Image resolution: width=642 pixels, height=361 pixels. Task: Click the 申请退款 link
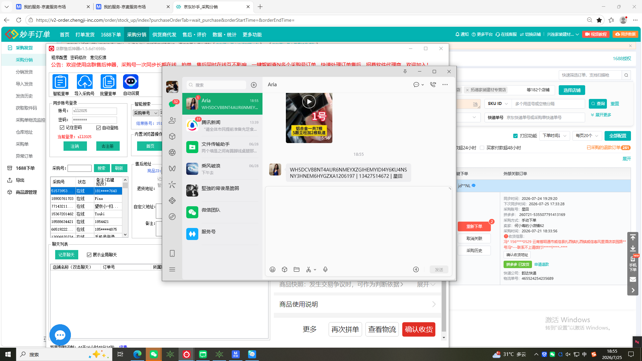pyautogui.click(x=541, y=264)
